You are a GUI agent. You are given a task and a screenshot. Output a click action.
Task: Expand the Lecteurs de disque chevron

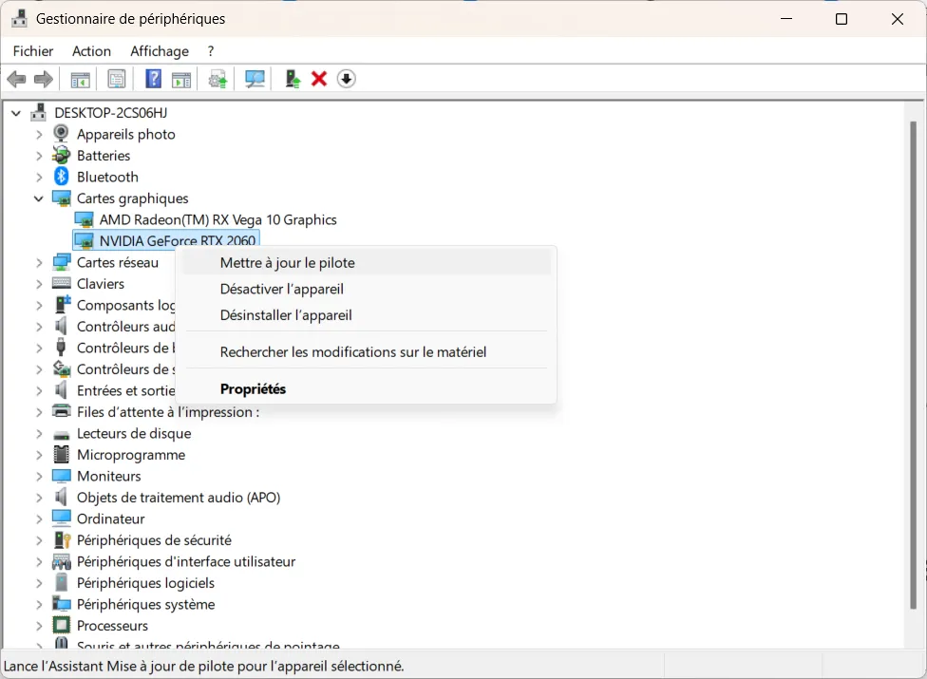pos(39,433)
